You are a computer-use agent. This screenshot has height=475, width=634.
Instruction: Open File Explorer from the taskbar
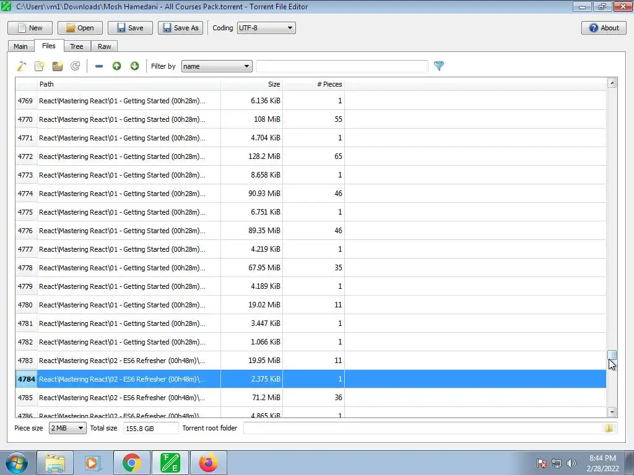(55, 463)
